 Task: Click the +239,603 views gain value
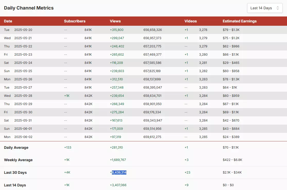point(117,71)
